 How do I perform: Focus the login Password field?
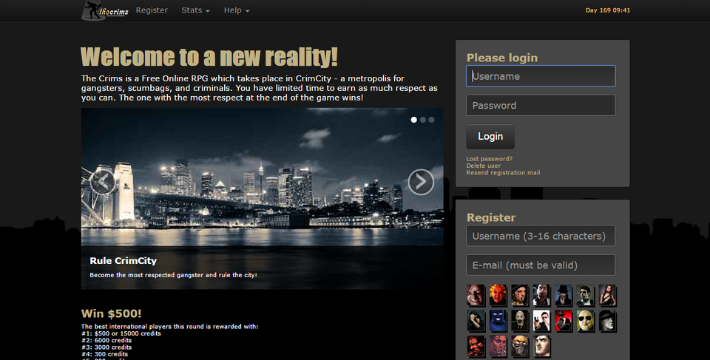click(541, 105)
